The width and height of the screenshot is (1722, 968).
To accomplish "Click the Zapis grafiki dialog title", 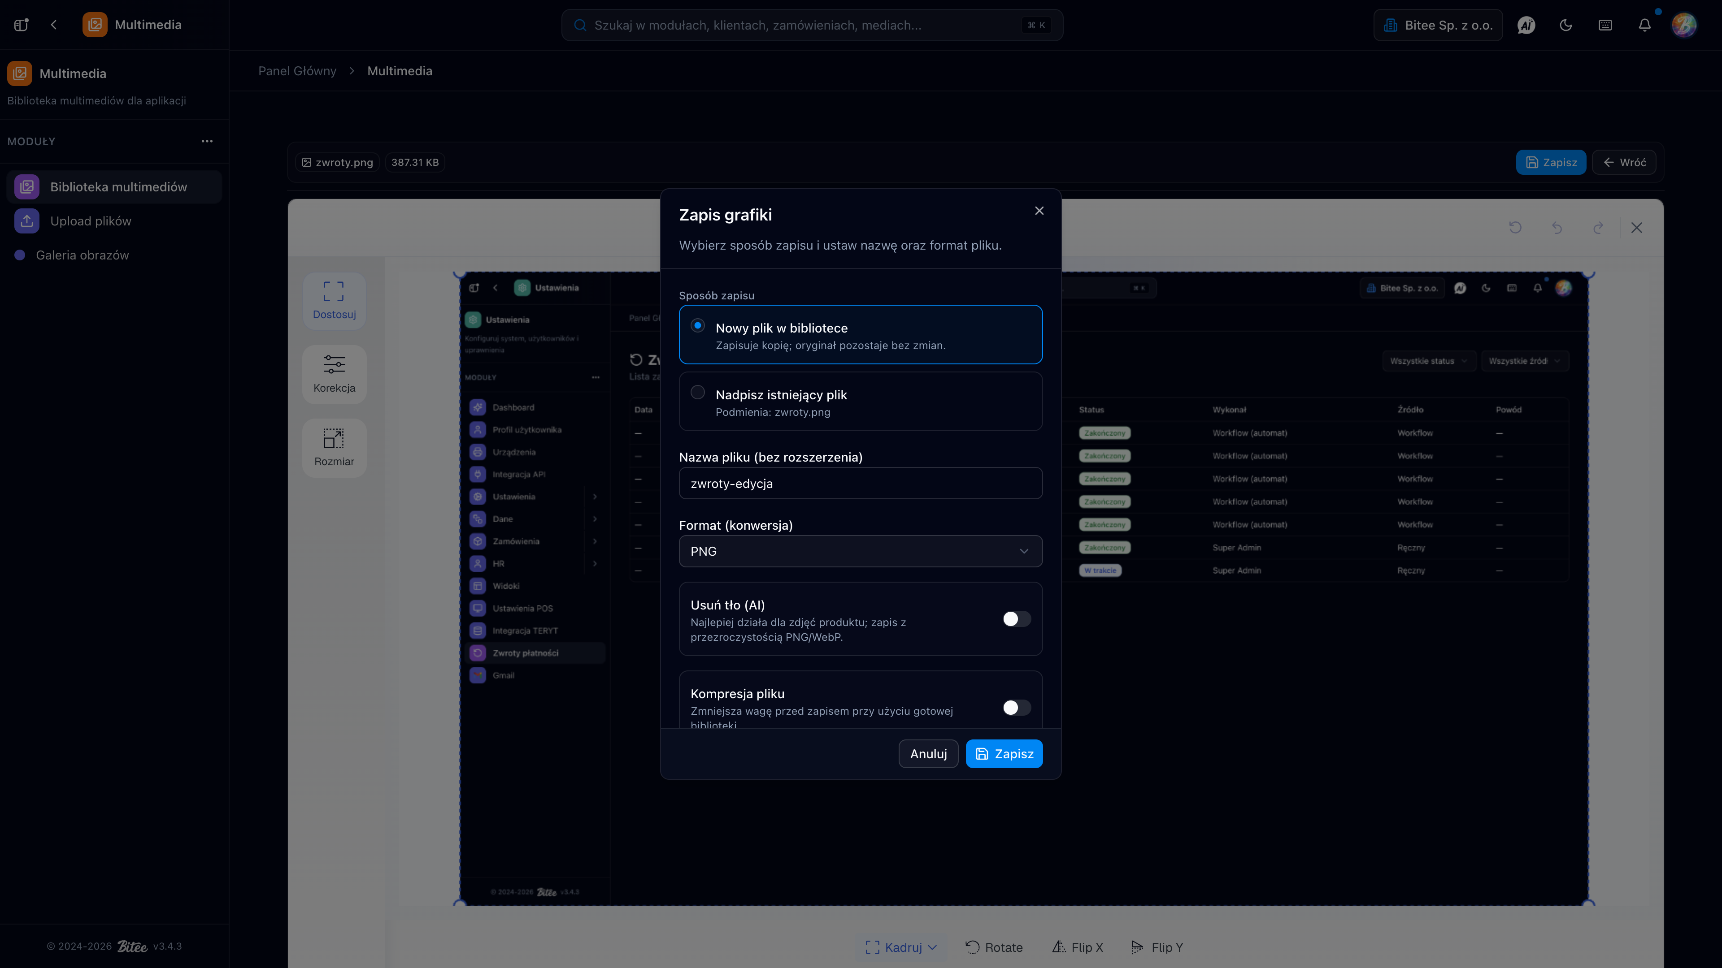I will pos(725,215).
